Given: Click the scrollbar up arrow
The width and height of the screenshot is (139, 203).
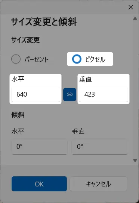Looking at the screenshot, I should [135, 18].
